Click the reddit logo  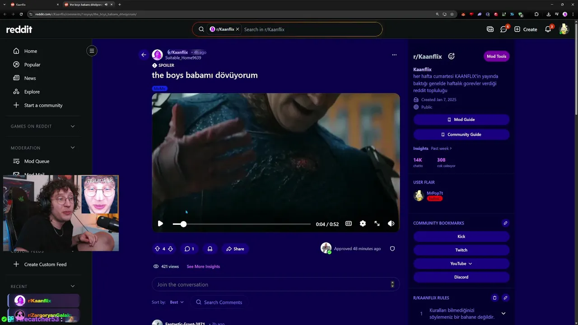[x=19, y=29]
